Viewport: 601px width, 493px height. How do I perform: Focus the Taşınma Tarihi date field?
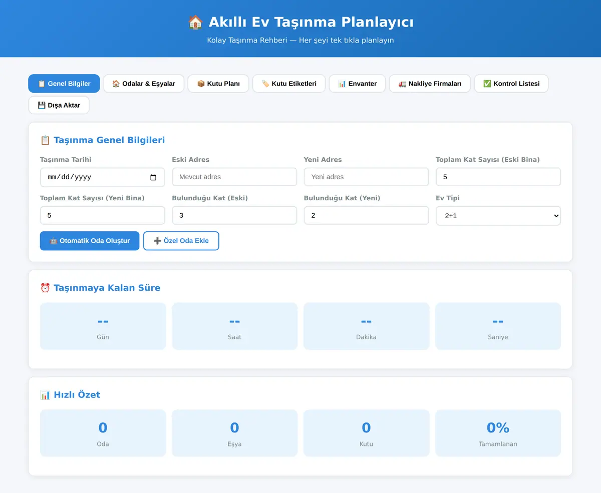click(103, 177)
